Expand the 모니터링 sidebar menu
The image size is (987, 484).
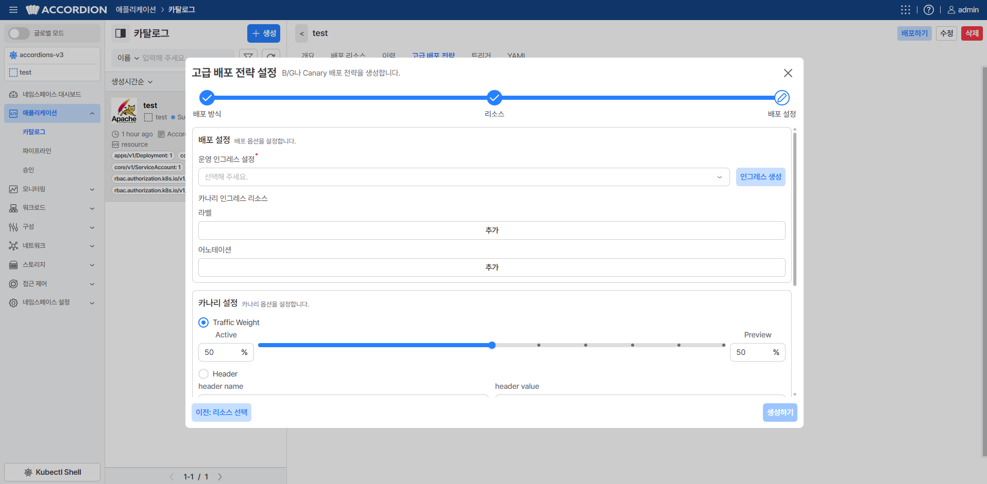click(x=53, y=189)
